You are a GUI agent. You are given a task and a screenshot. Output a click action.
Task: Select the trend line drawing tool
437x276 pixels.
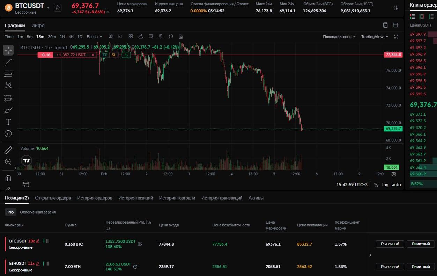pyautogui.click(x=8, y=63)
